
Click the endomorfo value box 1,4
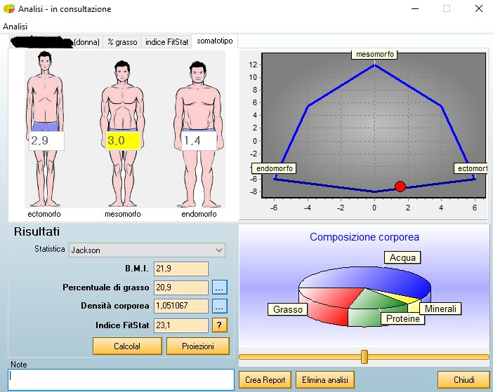click(x=199, y=141)
